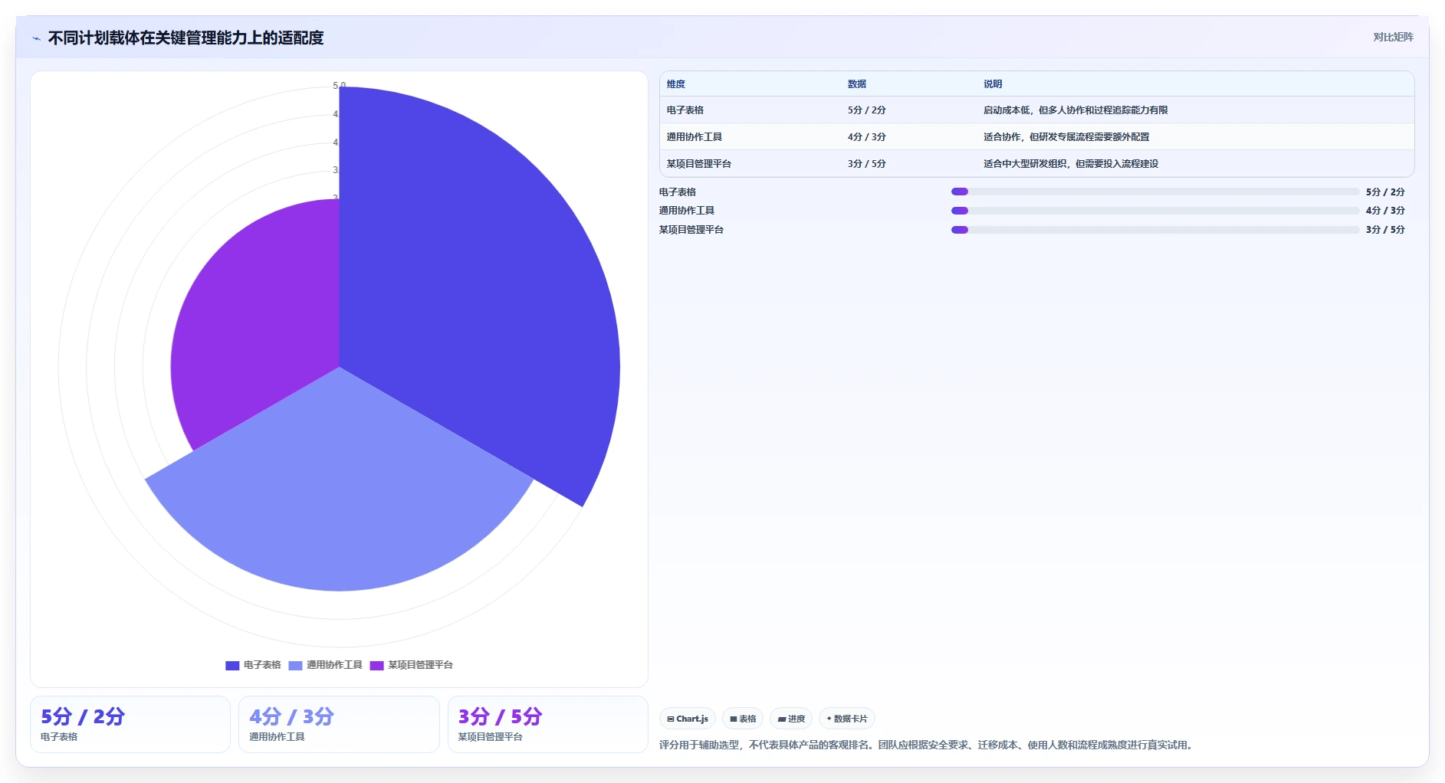
Task: Click 适合中大型研发组织 description cell
Action: point(1196,164)
